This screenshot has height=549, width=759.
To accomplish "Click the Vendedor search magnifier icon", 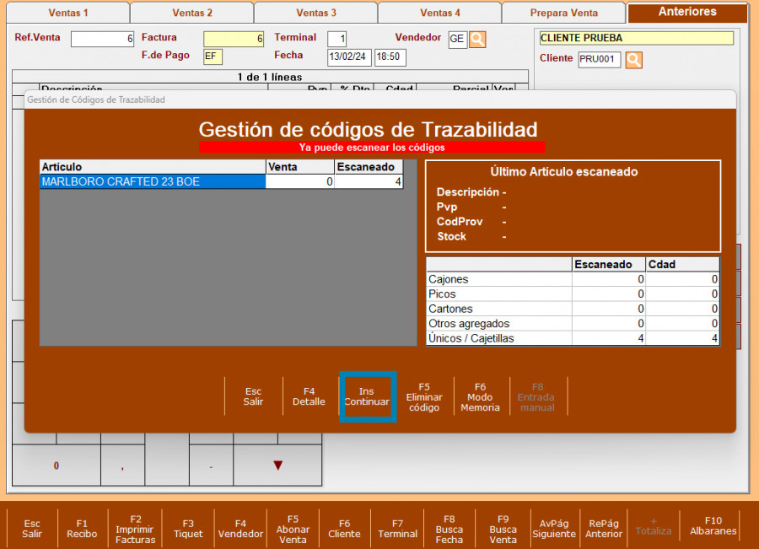I will click(x=477, y=40).
